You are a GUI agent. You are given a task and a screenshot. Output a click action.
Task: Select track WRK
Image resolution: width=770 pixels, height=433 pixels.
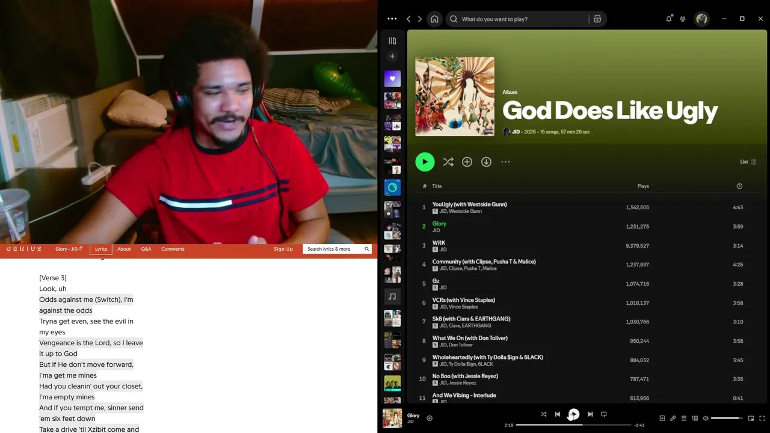(x=587, y=245)
